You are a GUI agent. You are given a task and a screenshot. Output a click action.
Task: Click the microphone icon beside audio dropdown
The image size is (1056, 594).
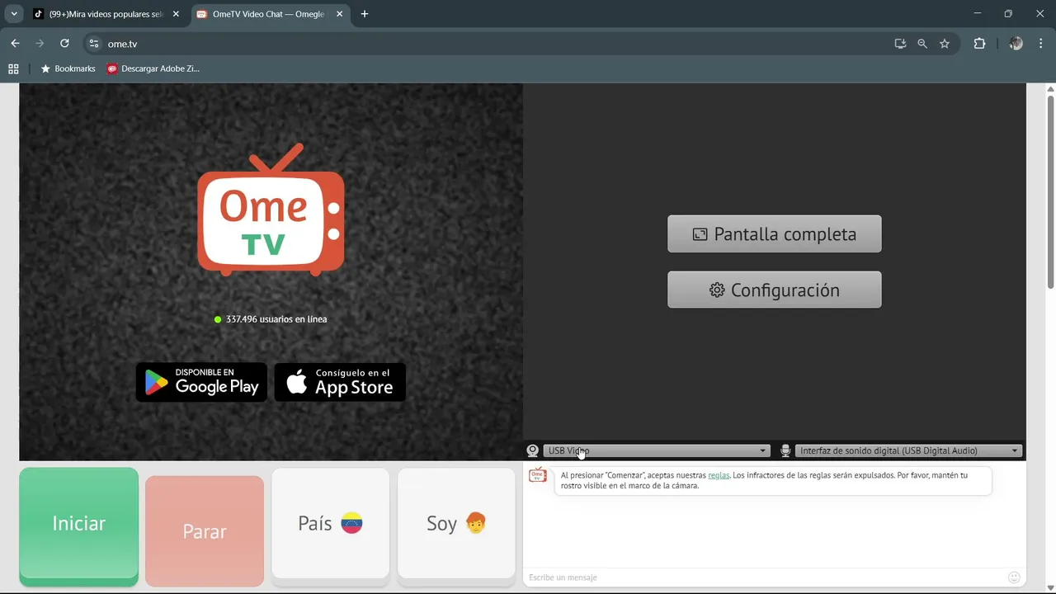[785, 450]
